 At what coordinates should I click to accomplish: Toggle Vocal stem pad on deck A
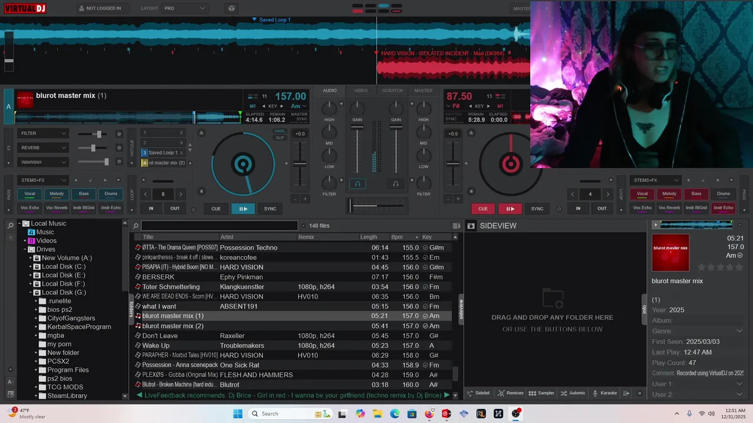point(29,194)
